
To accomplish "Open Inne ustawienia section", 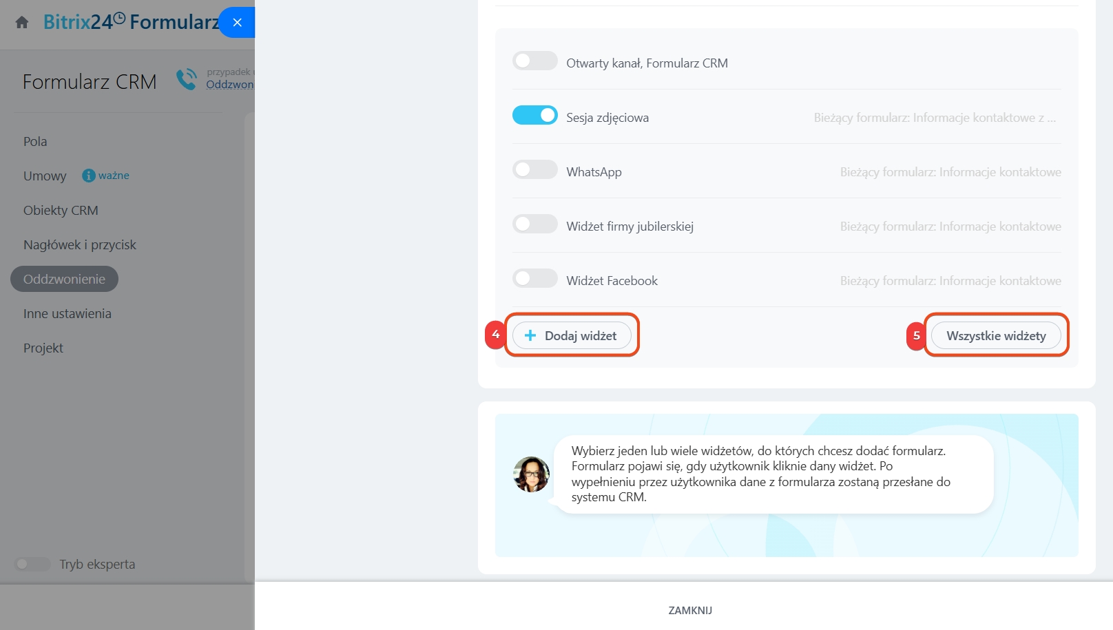I will pyautogui.click(x=67, y=314).
